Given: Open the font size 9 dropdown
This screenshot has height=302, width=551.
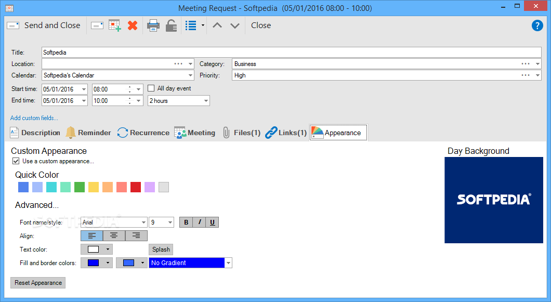Looking at the screenshot, I should point(170,222).
